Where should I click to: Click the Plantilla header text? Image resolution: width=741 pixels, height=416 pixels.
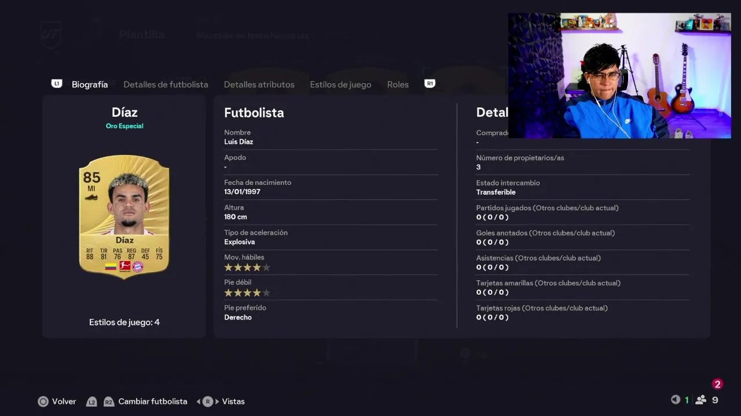(142, 35)
